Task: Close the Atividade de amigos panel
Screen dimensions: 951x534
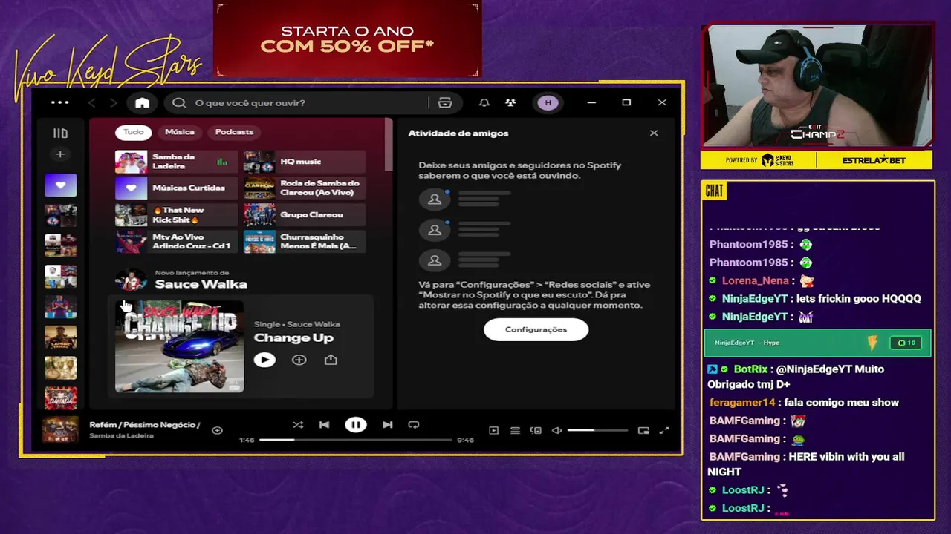Action: (x=654, y=133)
